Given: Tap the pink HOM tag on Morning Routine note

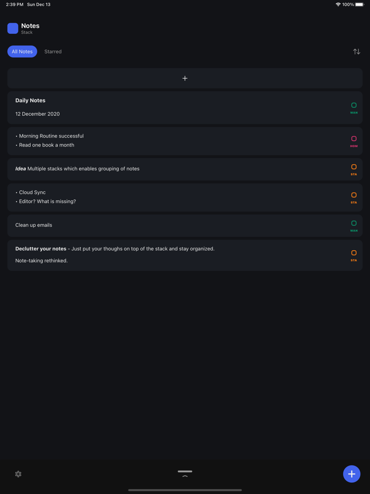Looking at the screenshot, I should tap(354, 141).
